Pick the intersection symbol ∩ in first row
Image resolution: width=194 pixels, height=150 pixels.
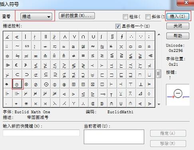tap(83, 36)
